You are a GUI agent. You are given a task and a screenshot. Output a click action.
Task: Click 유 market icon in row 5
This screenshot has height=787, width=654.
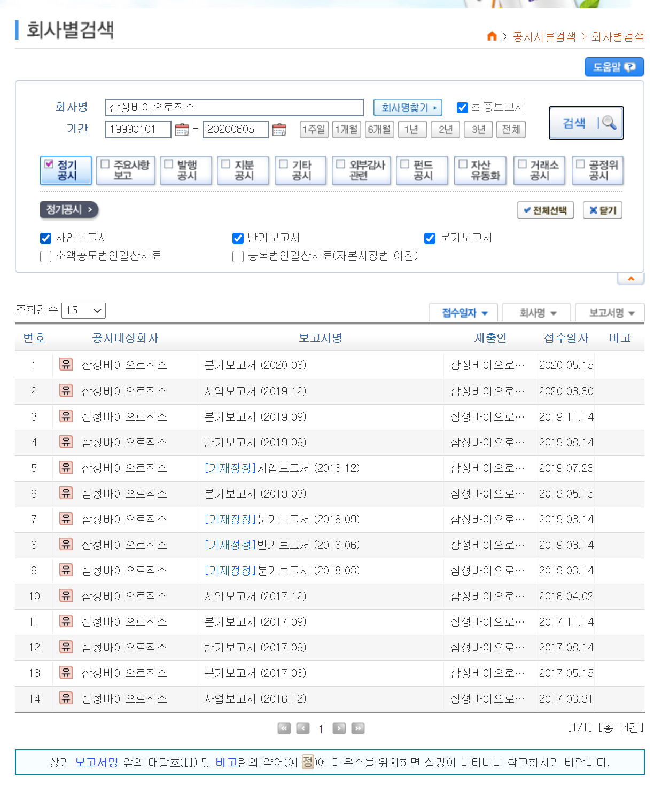coord(66,468)
